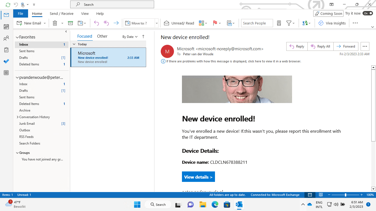This screenshot has width=376, height=211.
Task: Click the Unread/Read envelope button
Action: (179, 23)
